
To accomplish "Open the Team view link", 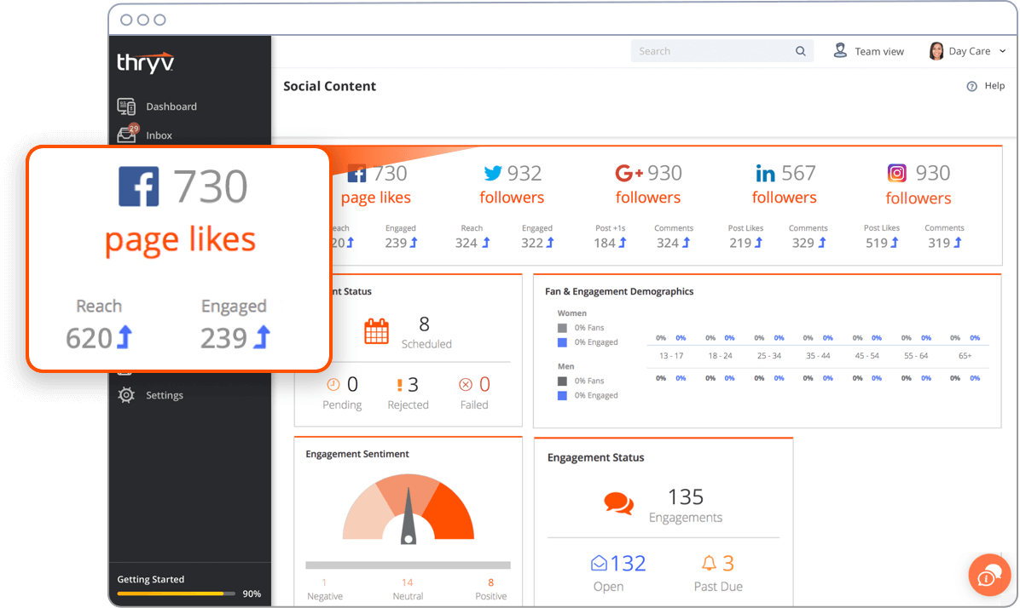I will [869, 51].
